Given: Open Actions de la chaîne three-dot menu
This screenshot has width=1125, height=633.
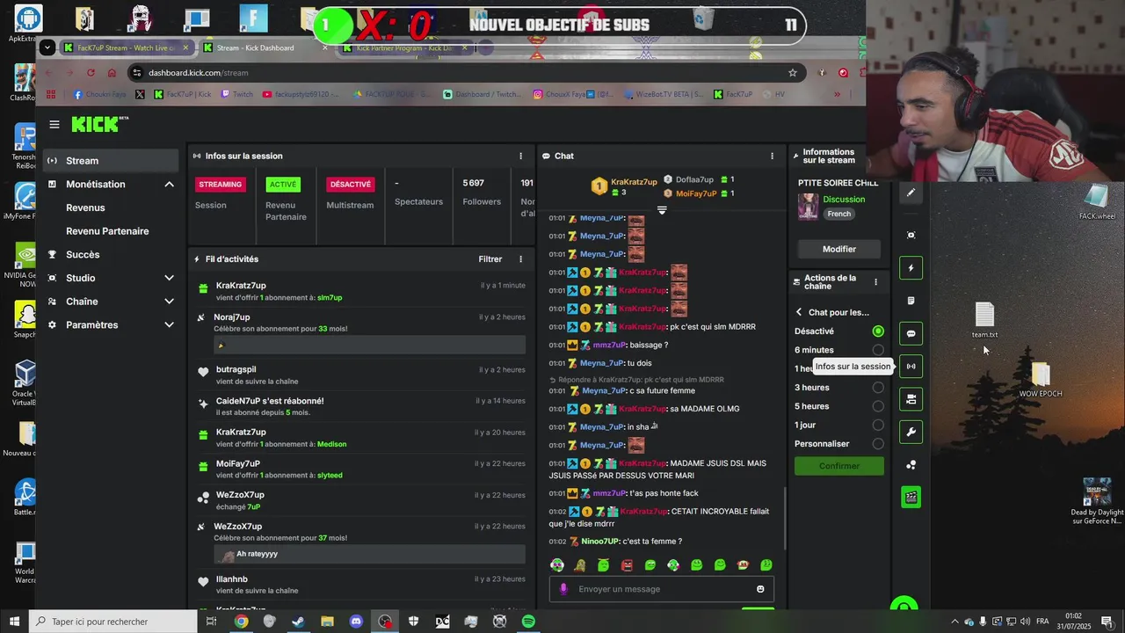Looking at the screenshot, I should [x=875, y=282].
